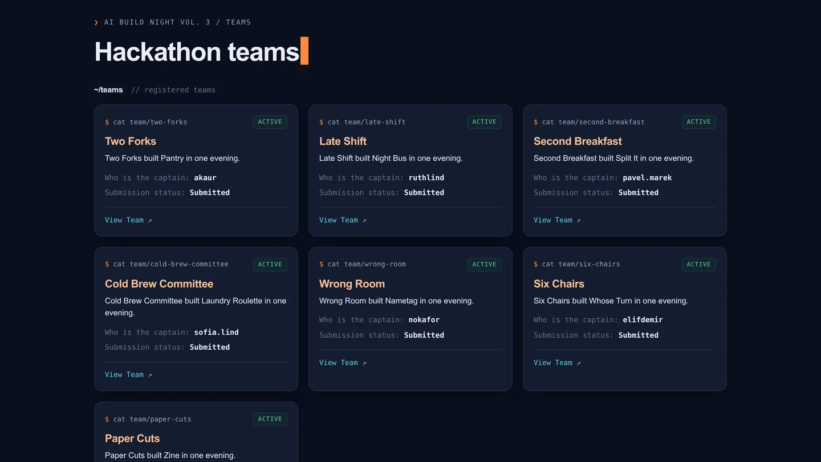The image size is (821, 462).
Task: Click Submitted status on Two Forks card
Action: 210,193
